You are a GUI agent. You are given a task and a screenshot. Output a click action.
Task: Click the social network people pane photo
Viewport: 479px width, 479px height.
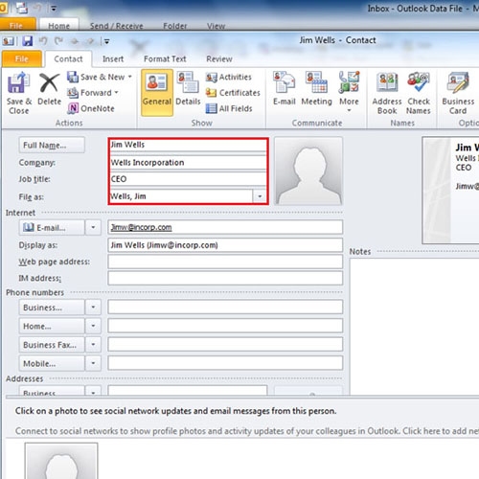61,461
